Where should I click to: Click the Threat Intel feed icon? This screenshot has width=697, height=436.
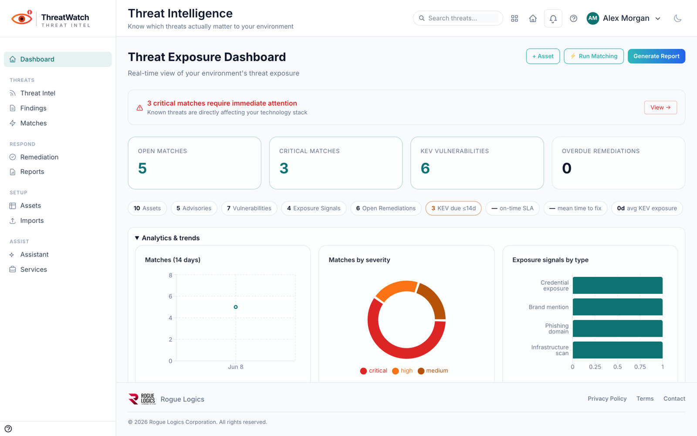click(x=13, y=93)
